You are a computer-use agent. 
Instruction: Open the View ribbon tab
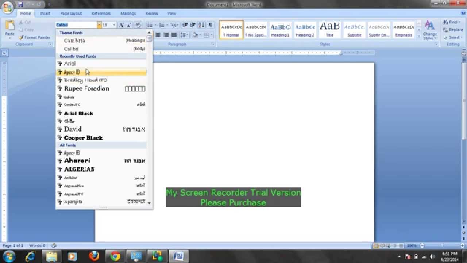(x=172, y=14)
